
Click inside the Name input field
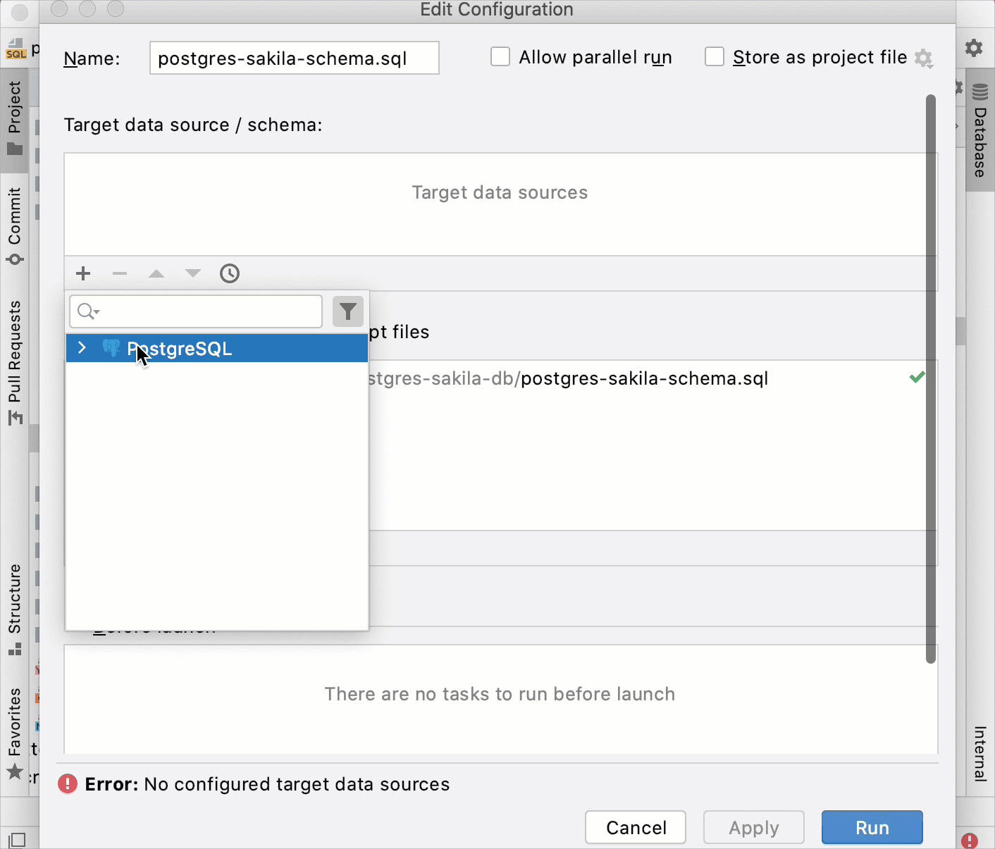[294, 58]
